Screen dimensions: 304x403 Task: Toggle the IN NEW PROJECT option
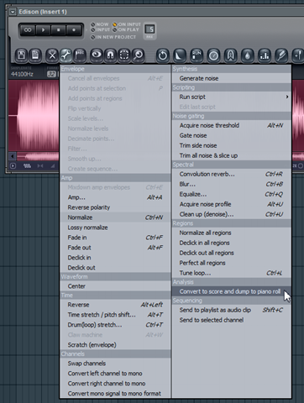pos(113,37)
